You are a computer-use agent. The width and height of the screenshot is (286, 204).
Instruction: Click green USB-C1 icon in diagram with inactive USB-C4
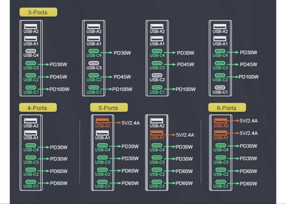31,87
